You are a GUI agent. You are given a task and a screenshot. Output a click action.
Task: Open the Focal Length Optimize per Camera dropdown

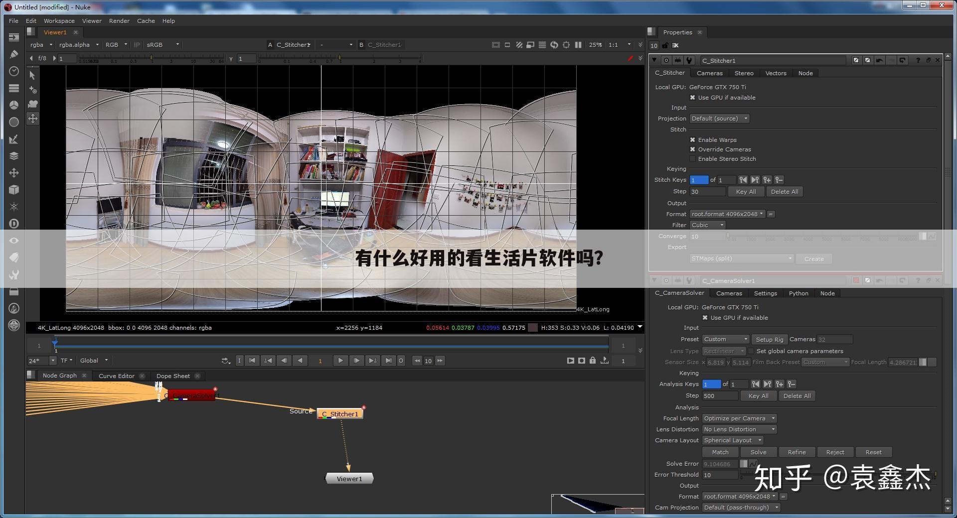[x=739, y=418]
